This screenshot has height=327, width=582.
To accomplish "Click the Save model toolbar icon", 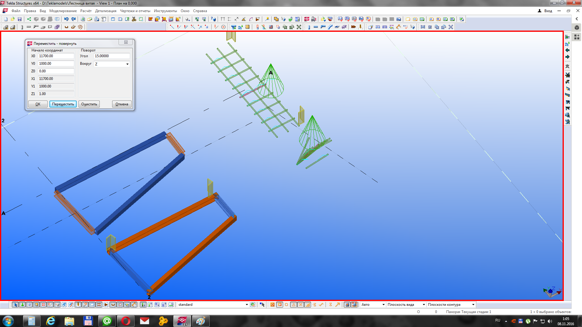I will pyautogui.click(x=20, y=19).
